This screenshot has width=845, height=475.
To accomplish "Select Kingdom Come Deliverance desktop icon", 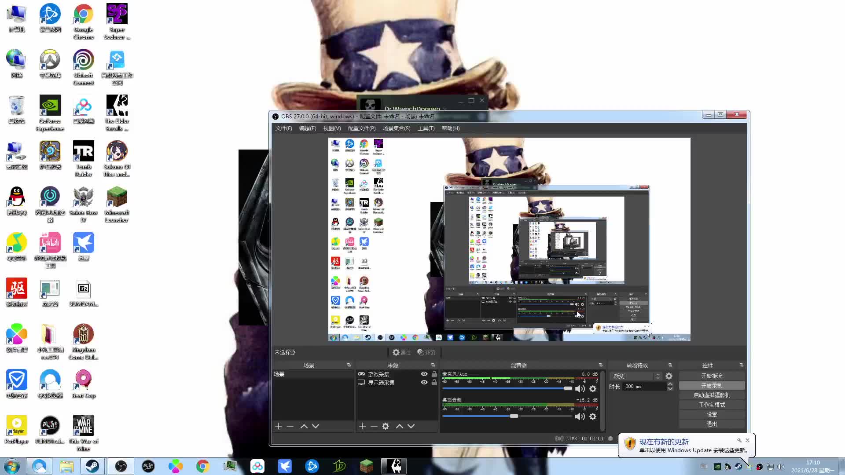I will coord(83,342).
